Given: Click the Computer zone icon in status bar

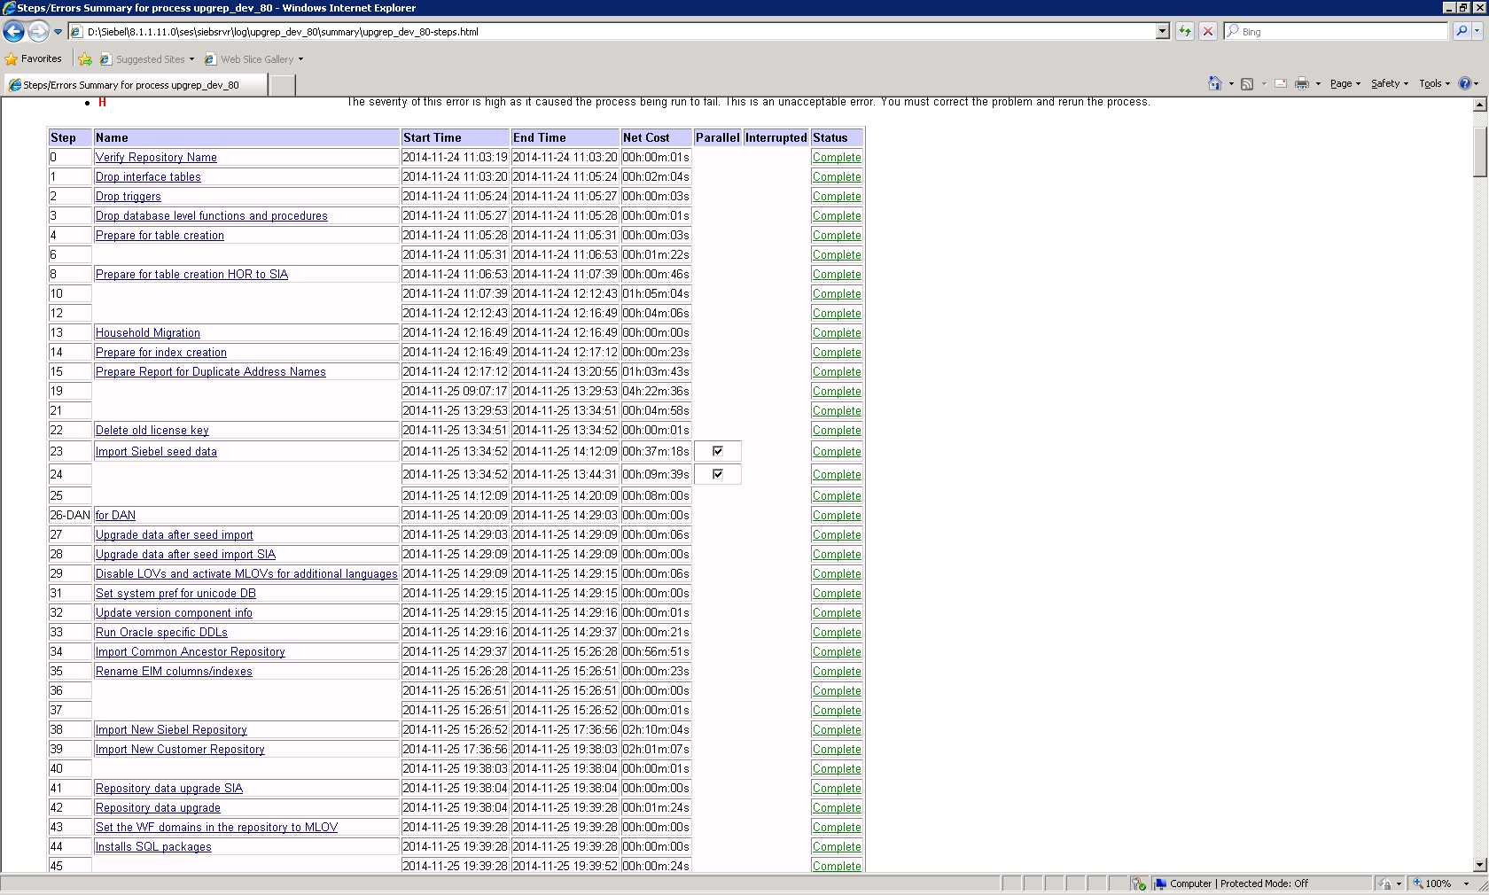Looking at the screenshot, I should tap(1160, 883).
